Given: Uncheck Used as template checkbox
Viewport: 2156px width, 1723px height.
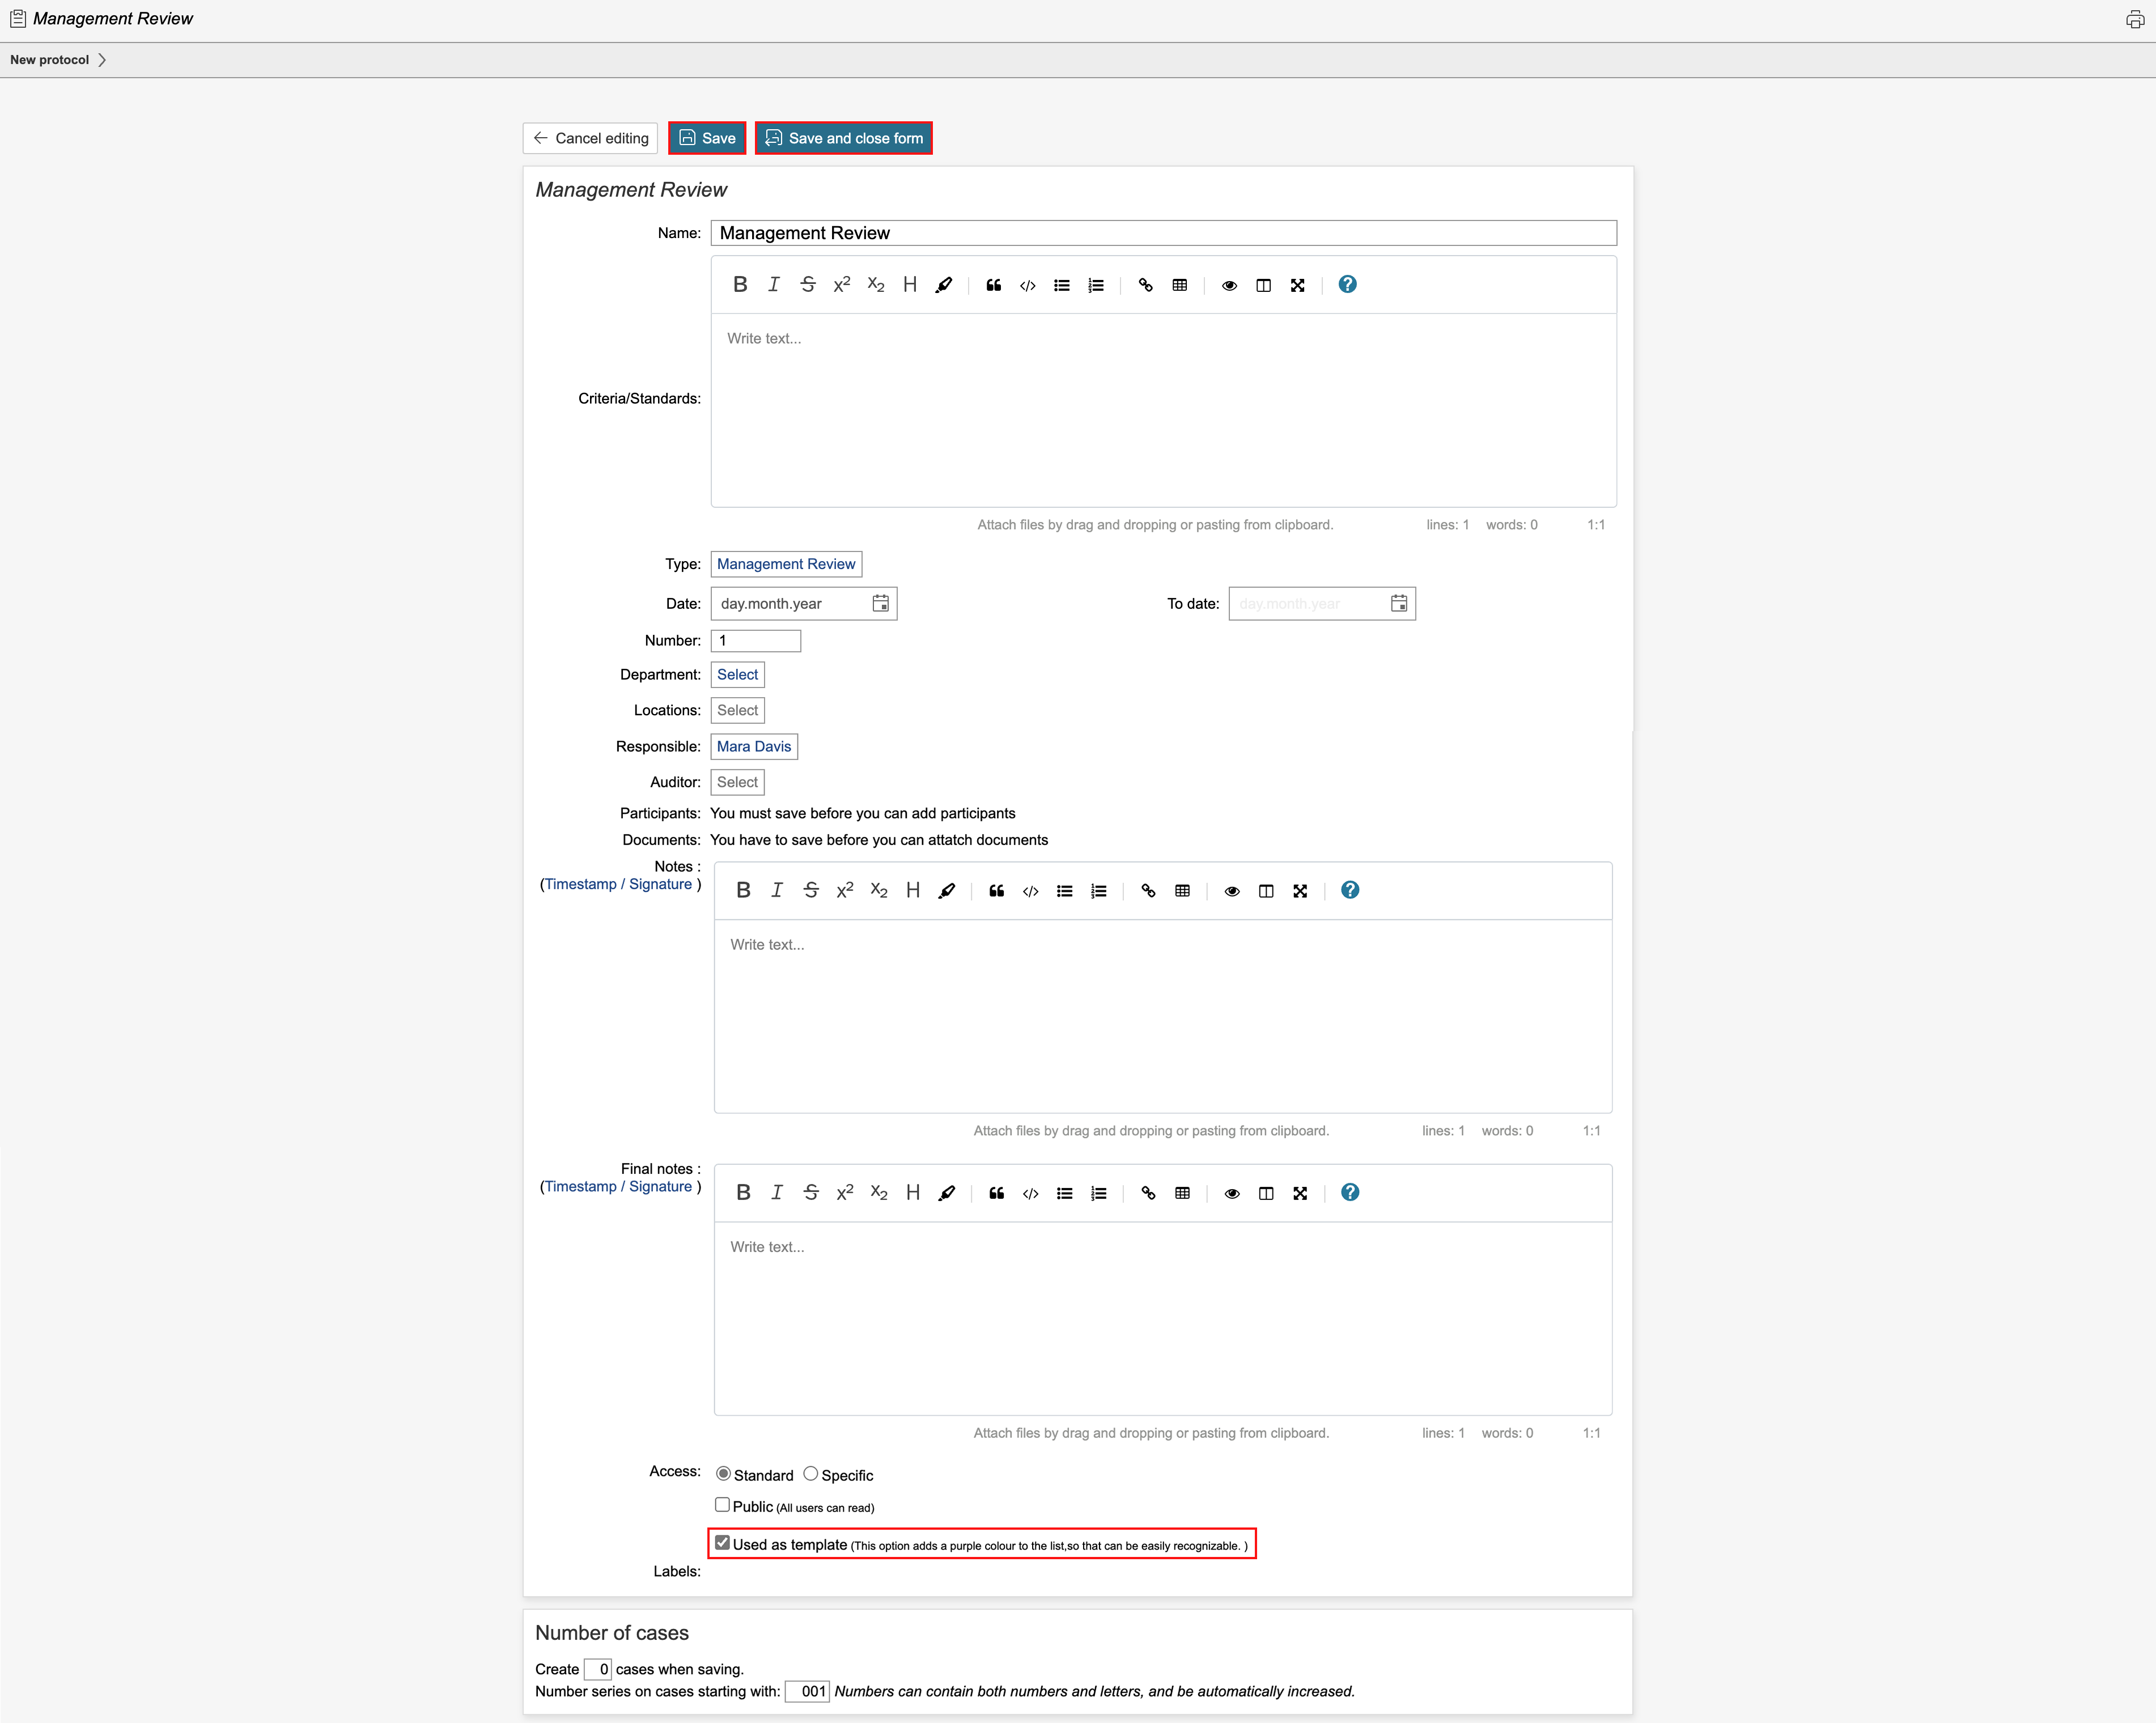Looking at the screenshot, I should tap(722, 1543).
